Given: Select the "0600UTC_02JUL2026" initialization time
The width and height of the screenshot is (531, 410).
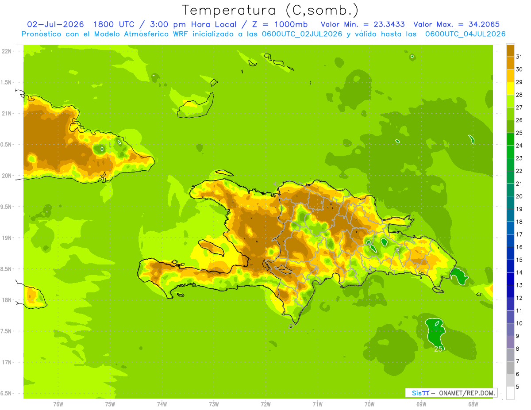Looking at the screenshot, I should coord(300,34).
